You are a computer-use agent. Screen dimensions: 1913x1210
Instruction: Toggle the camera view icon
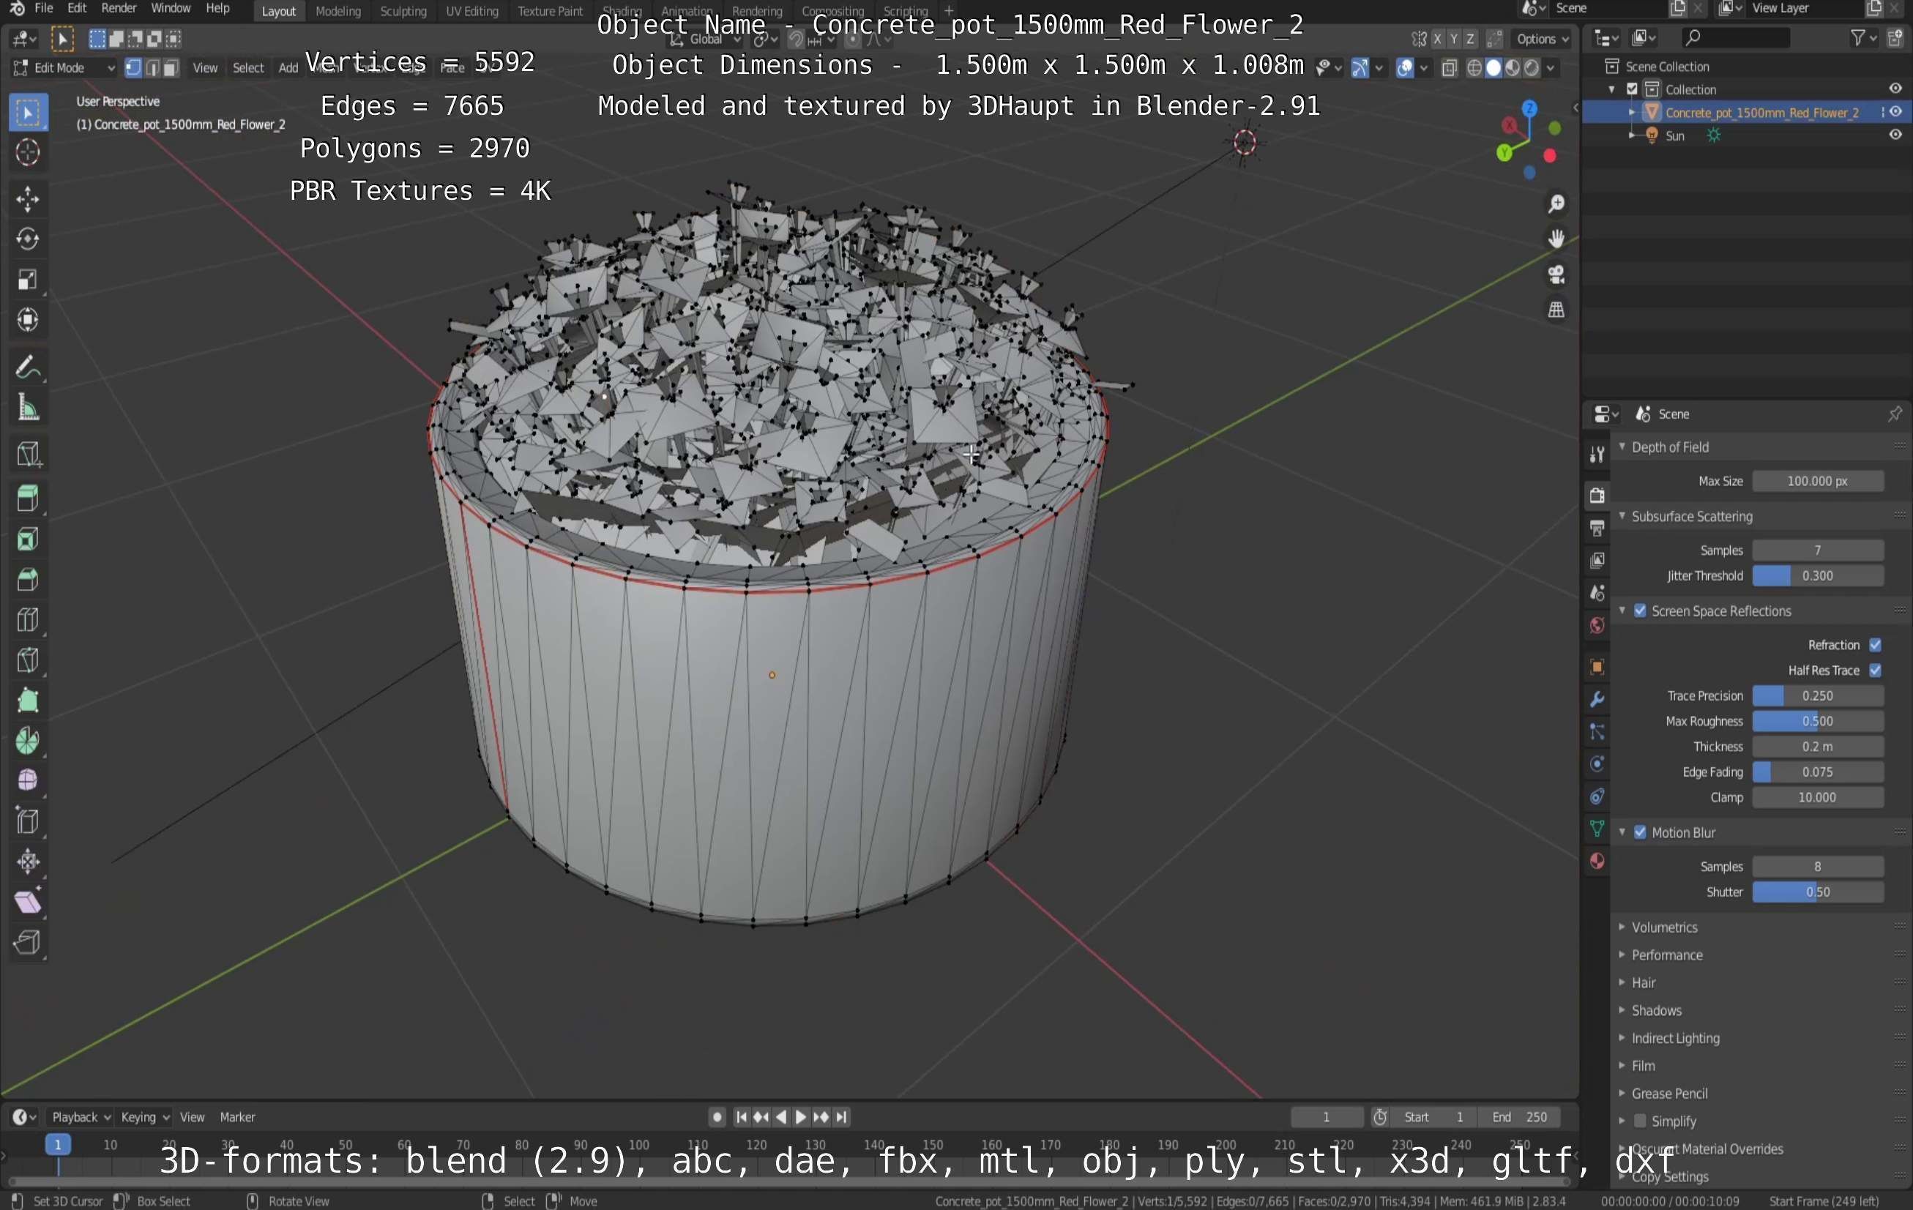tap(1556, 274)
